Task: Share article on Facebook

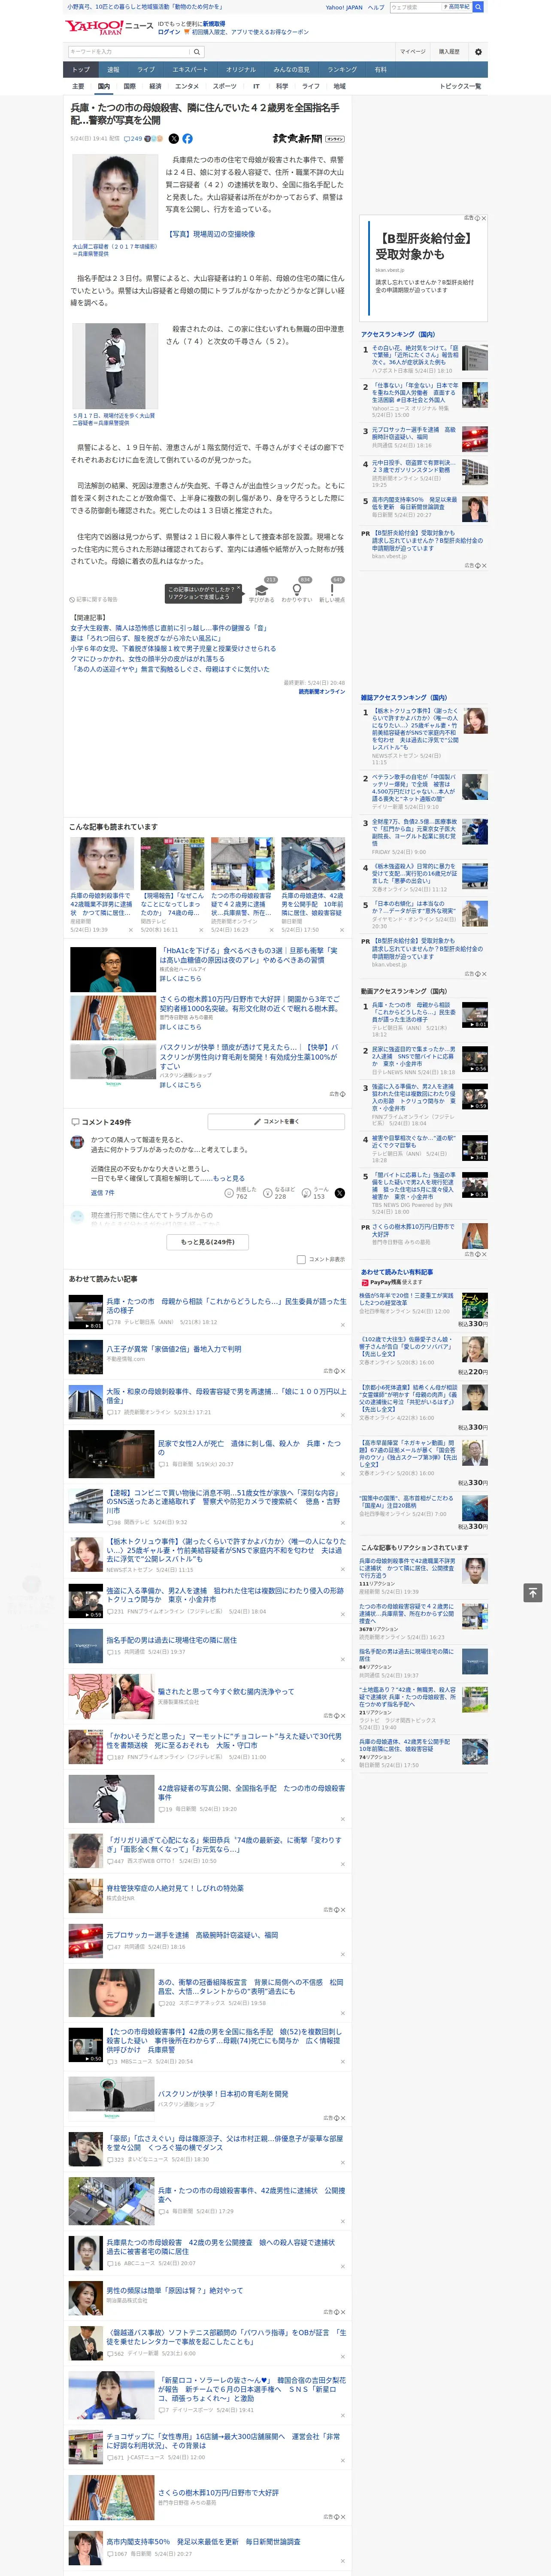Action: coord(187,139)
